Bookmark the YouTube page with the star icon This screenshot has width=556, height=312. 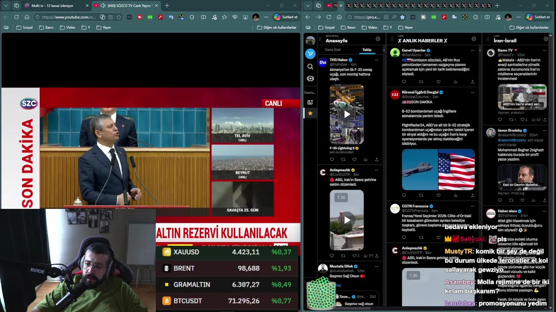[x=119, y=17]
